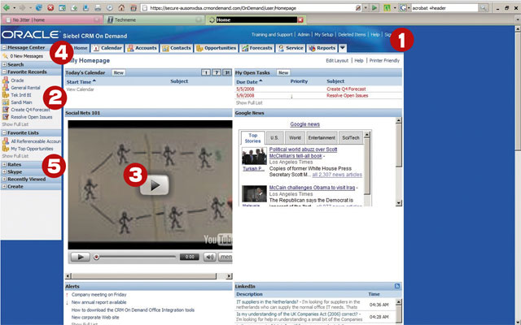Select the World tab in Google News
521x325 pixels.
coord(295,138)
